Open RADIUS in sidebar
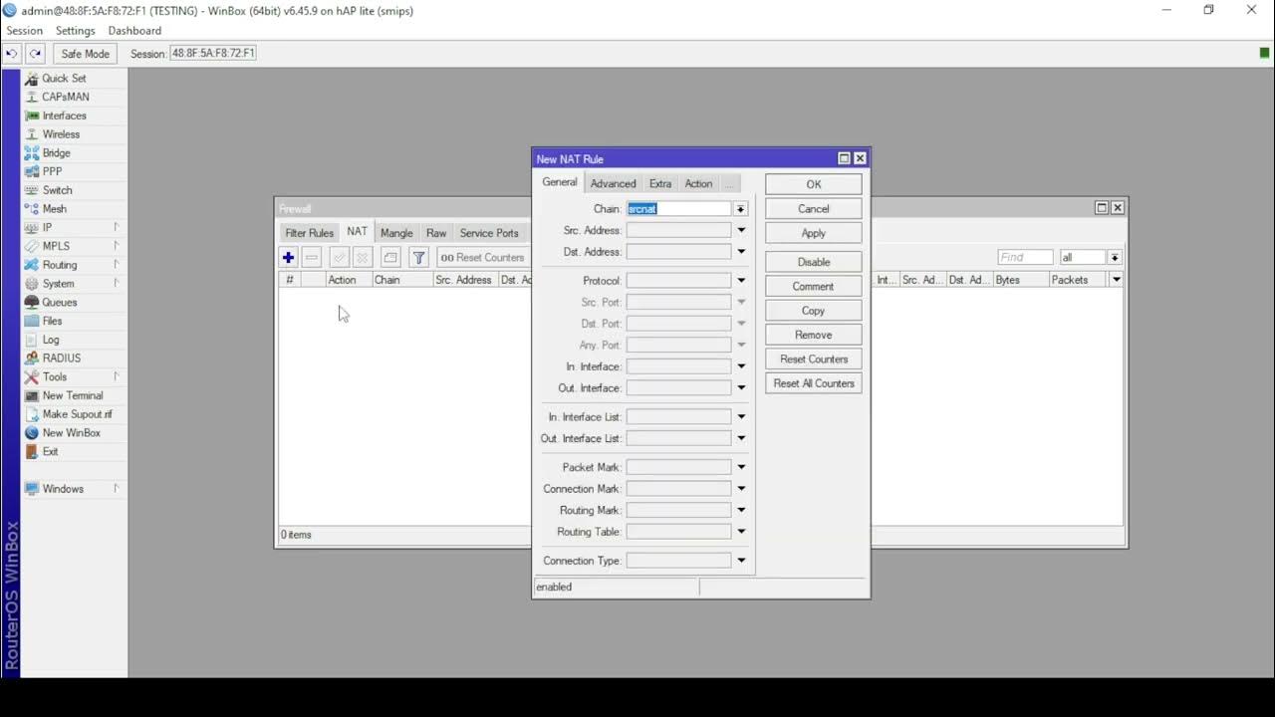Viewport: 1275px width, 717px height. 61,358
